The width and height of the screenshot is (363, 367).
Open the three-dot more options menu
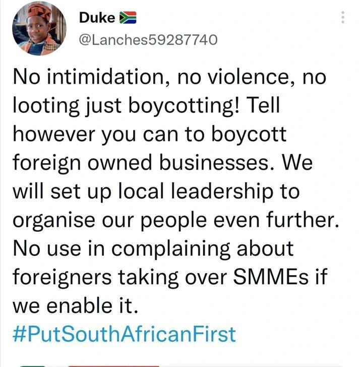(343, 18)
